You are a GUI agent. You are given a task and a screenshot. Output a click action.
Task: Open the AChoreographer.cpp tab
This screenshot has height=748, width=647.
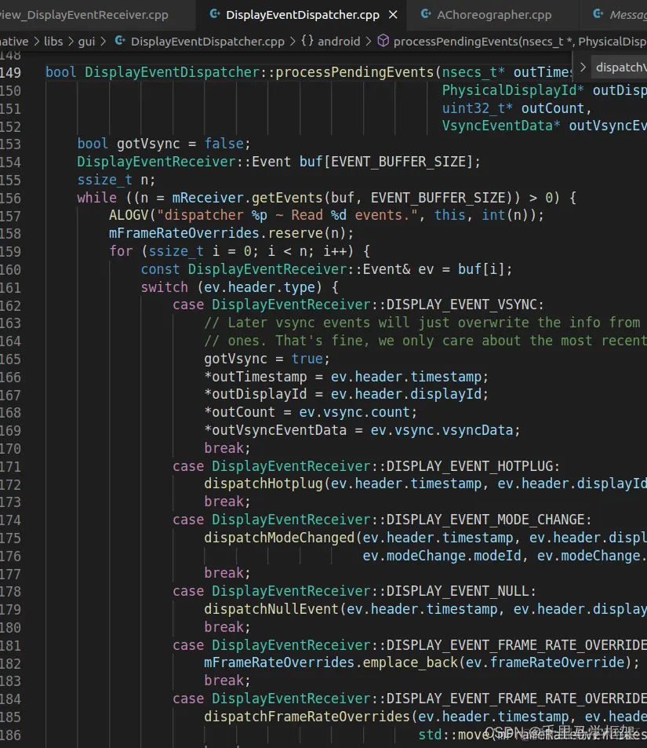[494, 15]
